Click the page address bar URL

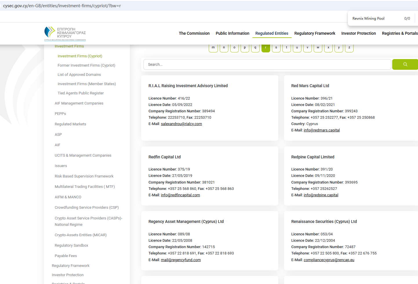(x=62, y=6)
